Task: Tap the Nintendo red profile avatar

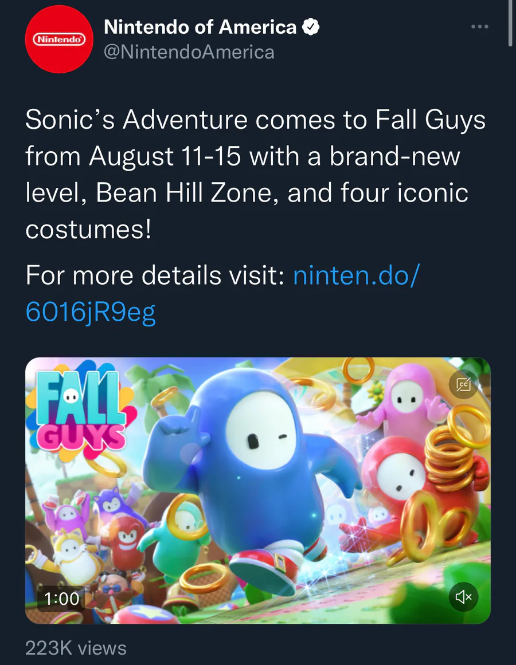Action: coord(59,40)
